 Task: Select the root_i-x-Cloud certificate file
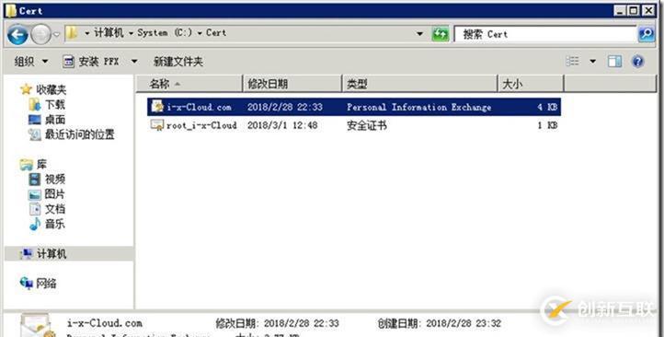click(x=354, y=125)
